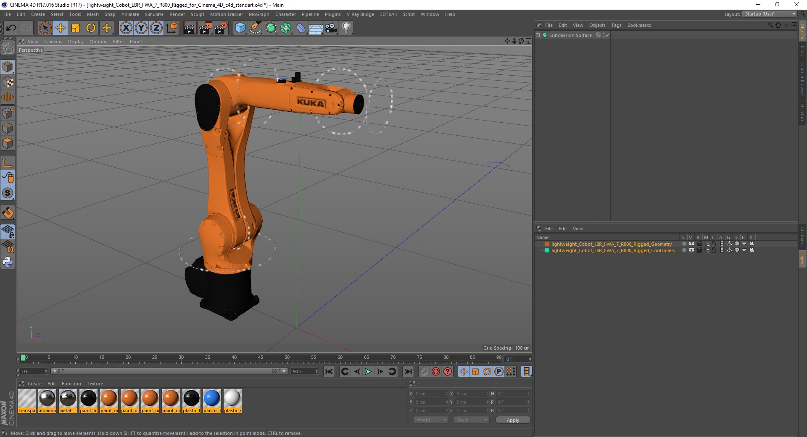Activate the Move tool icon

coord(60,28)
